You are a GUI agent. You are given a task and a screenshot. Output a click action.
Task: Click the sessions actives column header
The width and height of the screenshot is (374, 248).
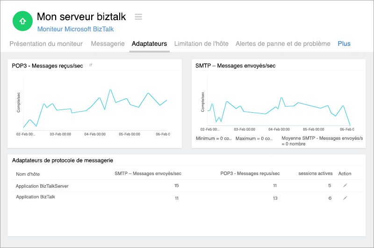(x=315, y=174)
